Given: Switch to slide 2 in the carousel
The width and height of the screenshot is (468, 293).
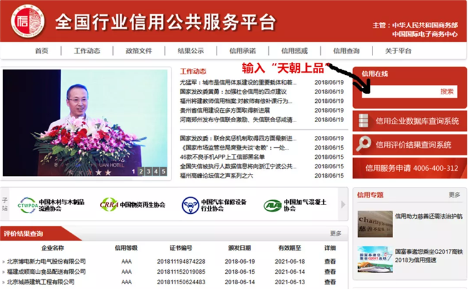Looking at the screenshot, I should (x=141, y=171).
